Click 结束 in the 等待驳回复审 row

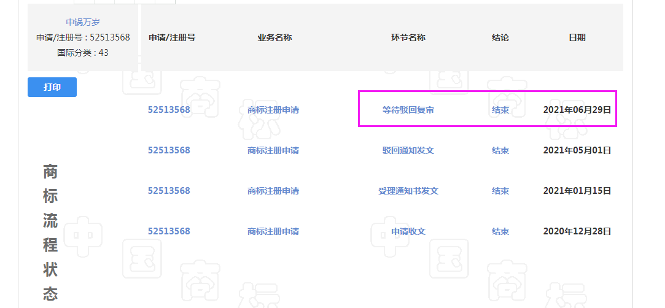(x=500, y=110)
